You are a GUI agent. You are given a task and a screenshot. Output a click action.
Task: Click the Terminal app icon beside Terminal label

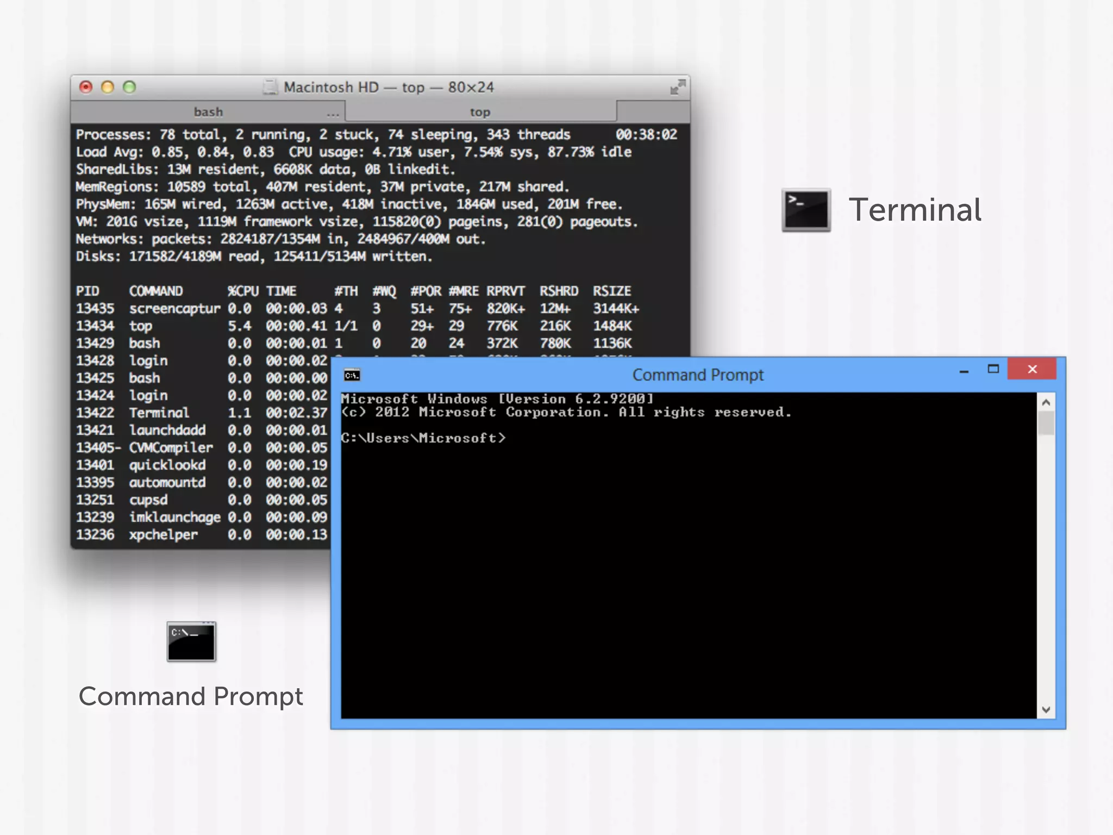[x=806, y=210]
